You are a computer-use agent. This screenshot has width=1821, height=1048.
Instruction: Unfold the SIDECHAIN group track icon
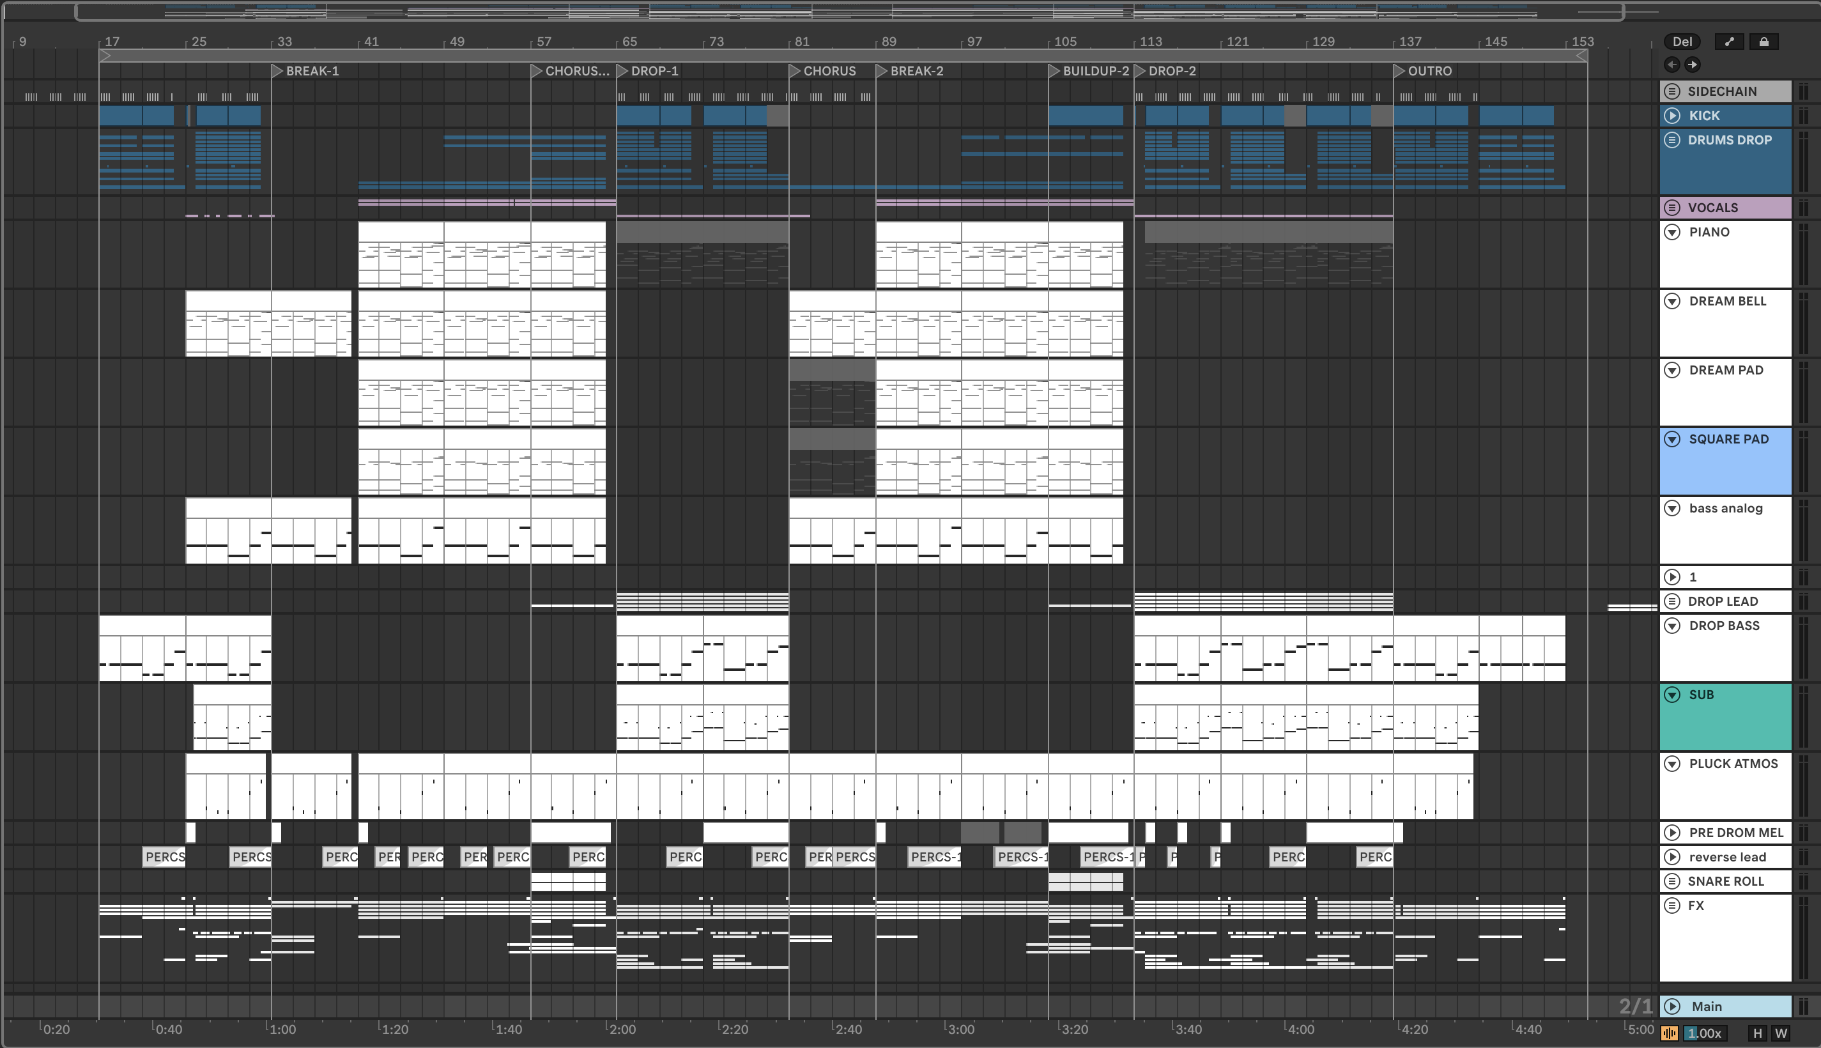pos(1672,91)
